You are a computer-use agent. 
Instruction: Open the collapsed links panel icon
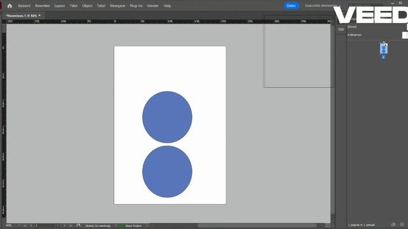coord(341,29)
